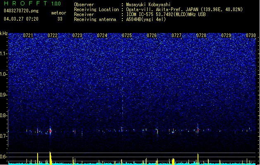Click the antenna value A504HB(yagi 4el)

[x=146, y=19]
